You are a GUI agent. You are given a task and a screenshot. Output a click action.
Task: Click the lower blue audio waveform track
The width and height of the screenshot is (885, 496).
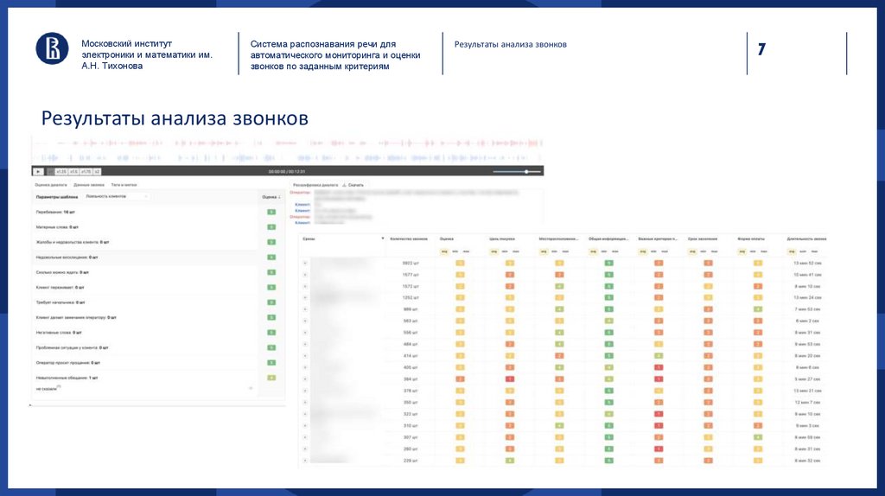coord(288,158)
